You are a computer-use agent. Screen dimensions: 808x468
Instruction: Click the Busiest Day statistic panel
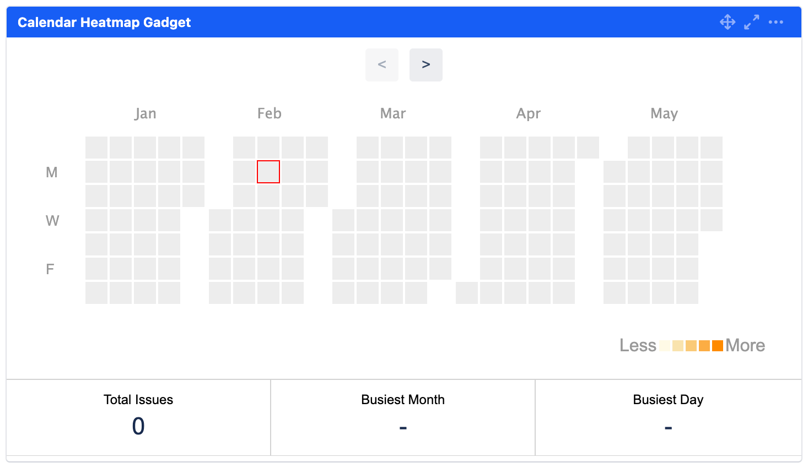coord(668,417)
